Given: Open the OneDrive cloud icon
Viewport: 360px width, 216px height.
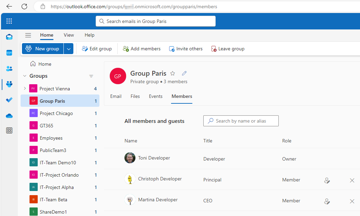Looking at the screenshot, I should click(x=9, y=116).
